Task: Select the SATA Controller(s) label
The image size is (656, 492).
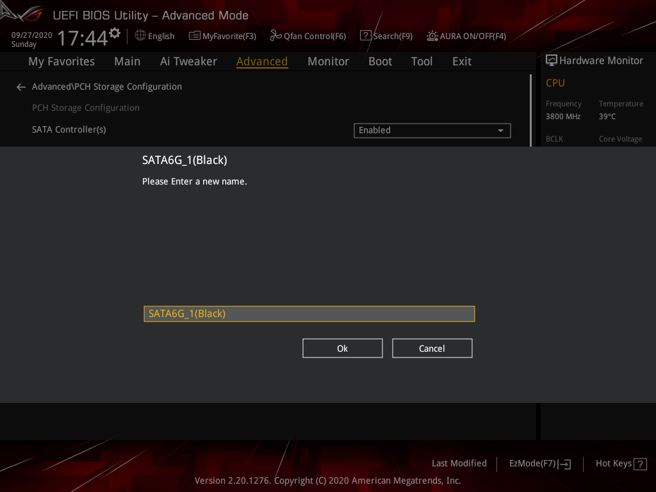Action: [x=69, y=129]
